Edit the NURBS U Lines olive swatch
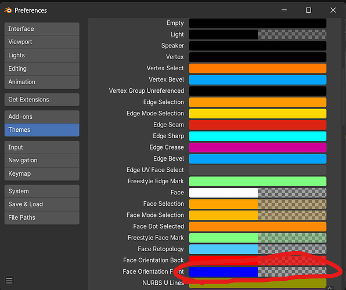This screenshot has width=346, height=290. [x=258, y=283]
